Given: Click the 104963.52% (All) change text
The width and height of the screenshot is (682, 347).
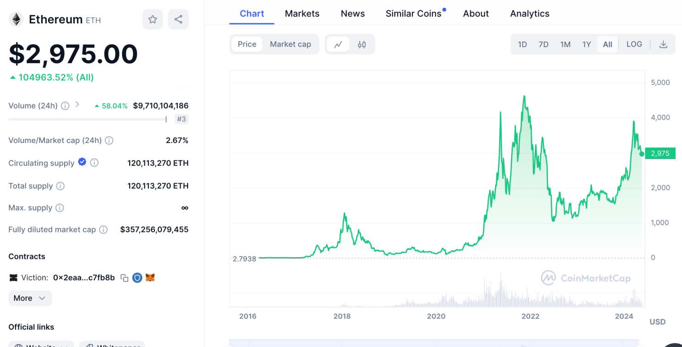Looking at the screenshot, I should click(56, 77).
